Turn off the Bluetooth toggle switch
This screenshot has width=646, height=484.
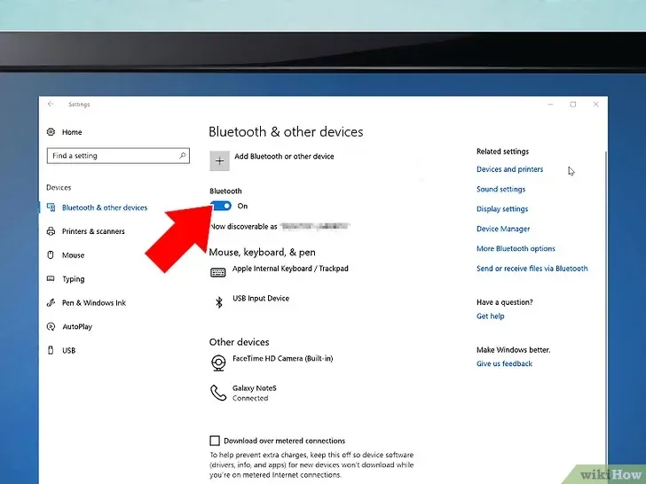click(x=221, y=206)
